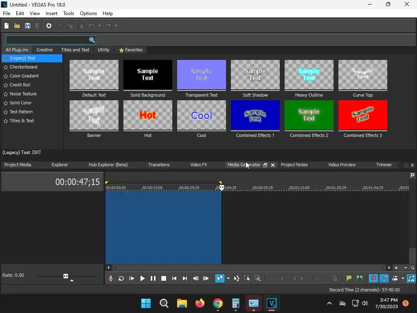Open a project using the folder icon

pyautogui.click(x=17, y=26)
